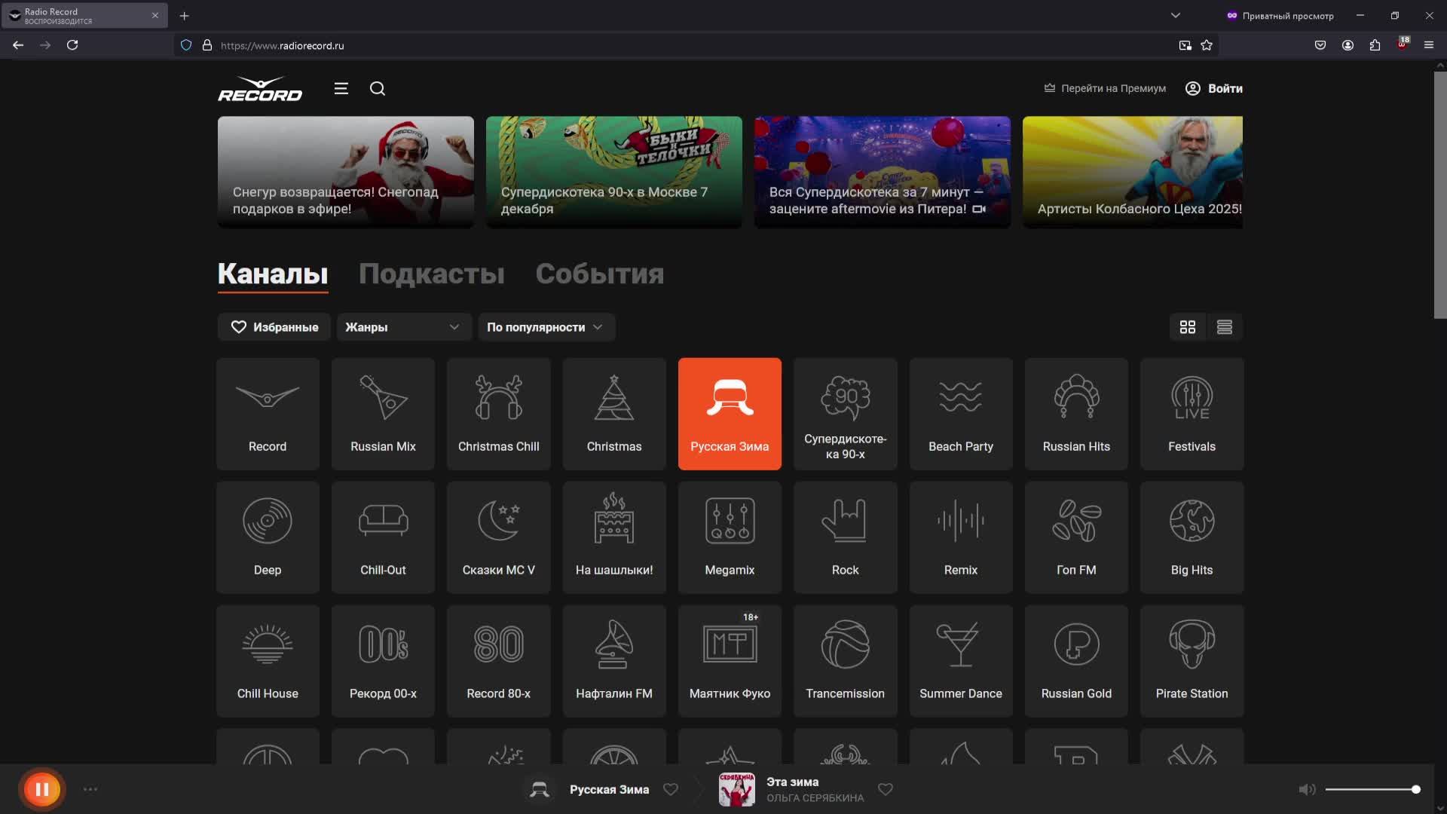1447x814 pixels.
Task: Toggle Избранные (Favorites) filter button
Action: tap(274, 327)
